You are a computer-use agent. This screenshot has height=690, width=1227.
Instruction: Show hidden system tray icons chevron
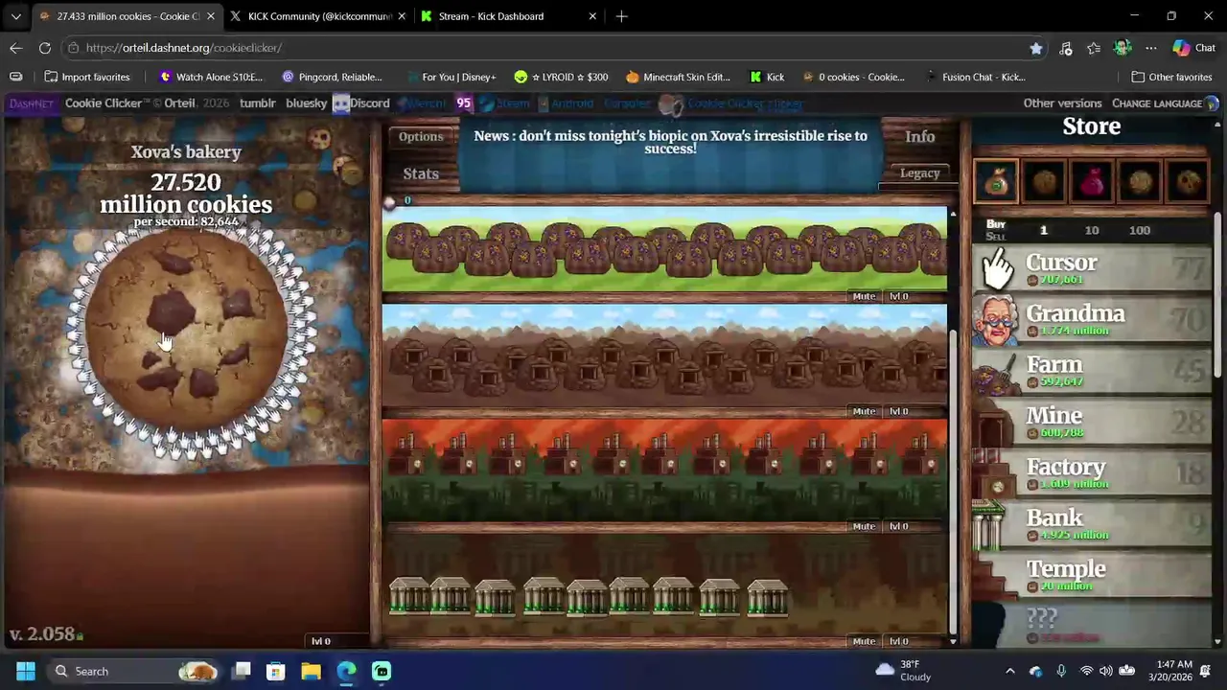pos(1009,671)
